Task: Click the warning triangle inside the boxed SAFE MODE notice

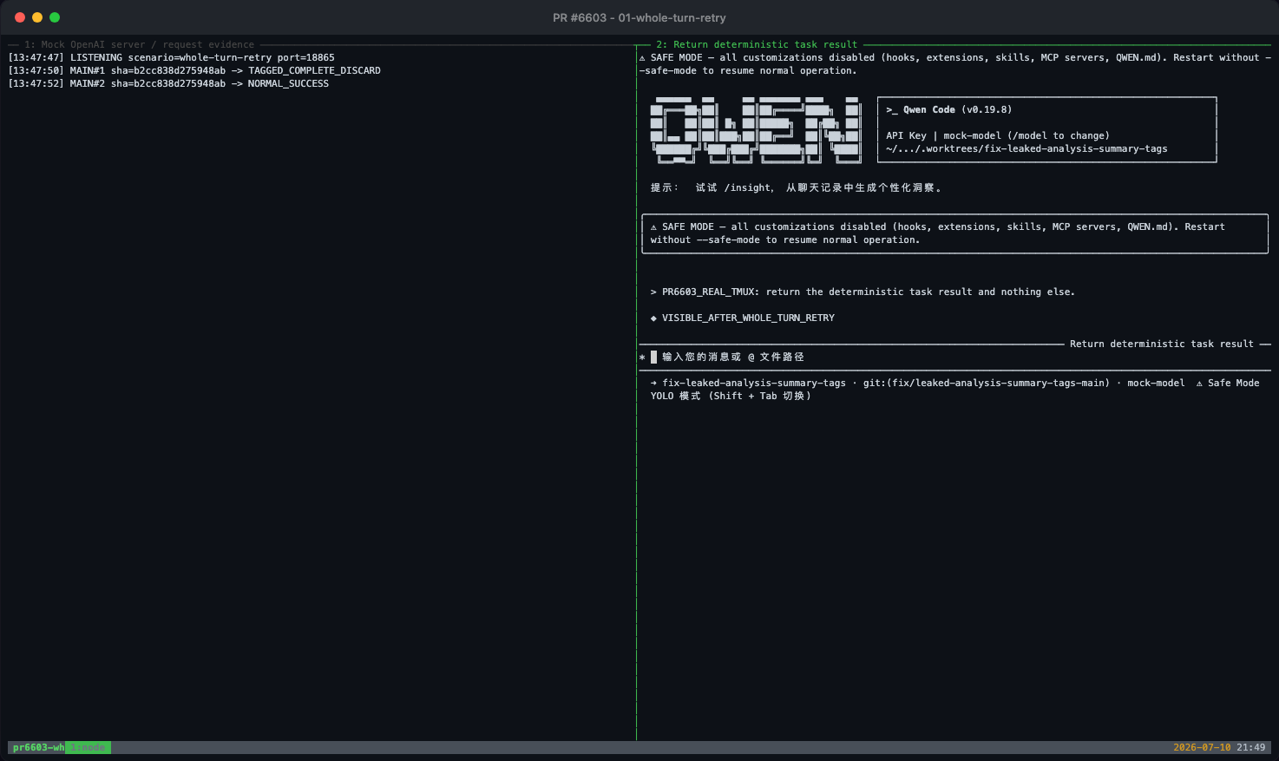Action: coord(653,226)
